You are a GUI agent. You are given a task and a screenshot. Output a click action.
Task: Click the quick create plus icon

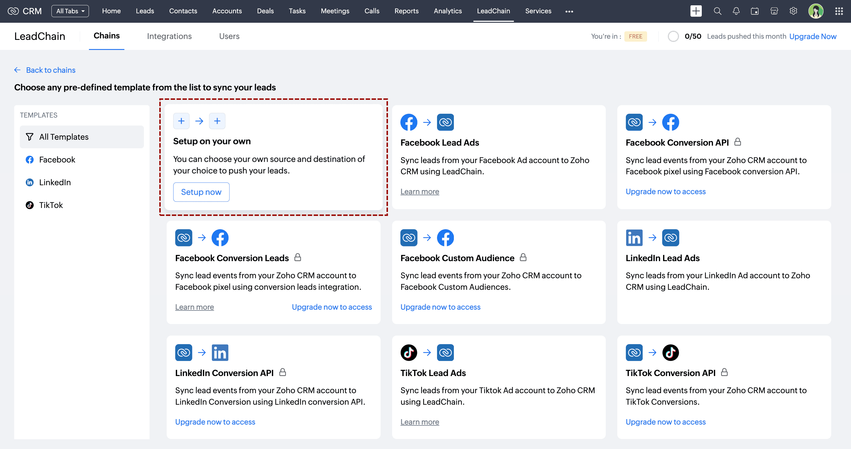click(696, 11)
